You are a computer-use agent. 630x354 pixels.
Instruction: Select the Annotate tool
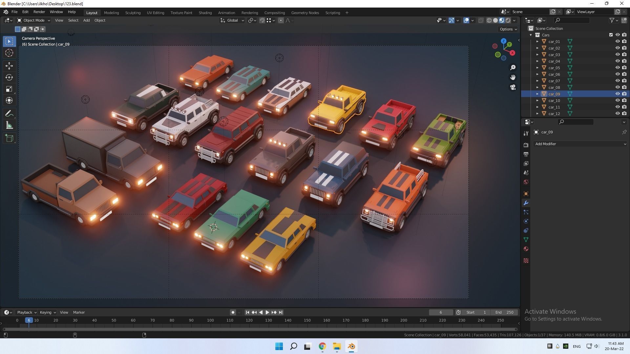click(9, 114)
